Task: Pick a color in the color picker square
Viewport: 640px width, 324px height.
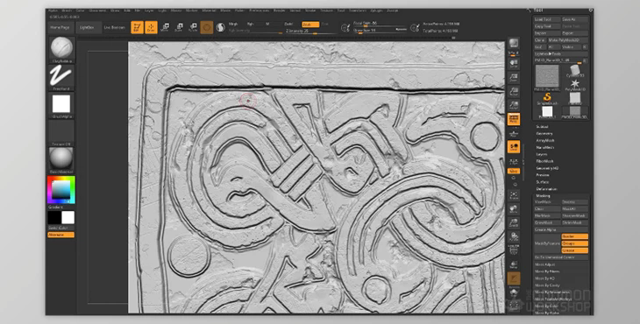Action: [x=60, y=189]
